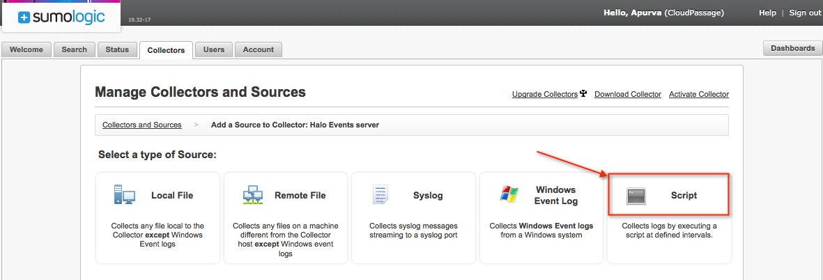Click the Manage Collectors and Sources heading

[200, 92]
